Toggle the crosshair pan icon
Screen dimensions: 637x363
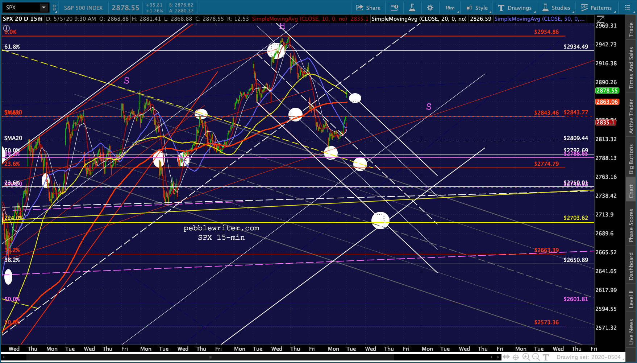tap(516, 357)
